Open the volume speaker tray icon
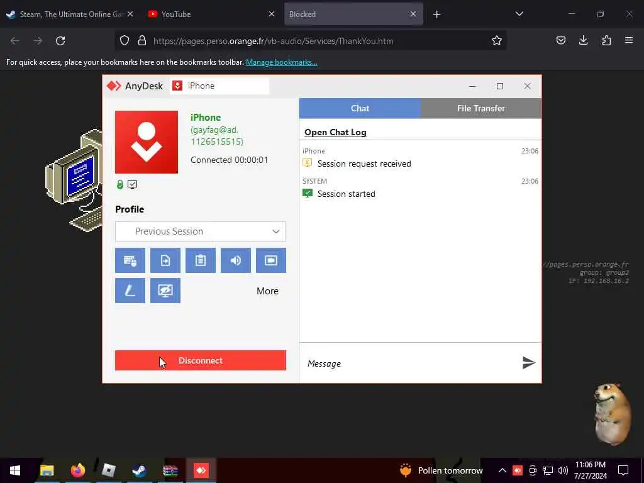644x483 pixels. 563,470
